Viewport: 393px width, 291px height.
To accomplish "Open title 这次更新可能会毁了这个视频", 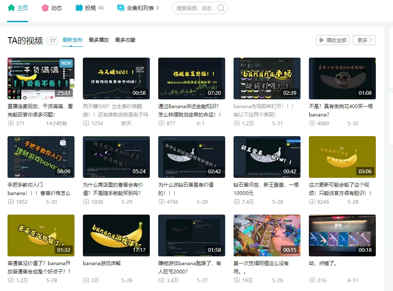I will pyautogui.click(x=340, y=189).
